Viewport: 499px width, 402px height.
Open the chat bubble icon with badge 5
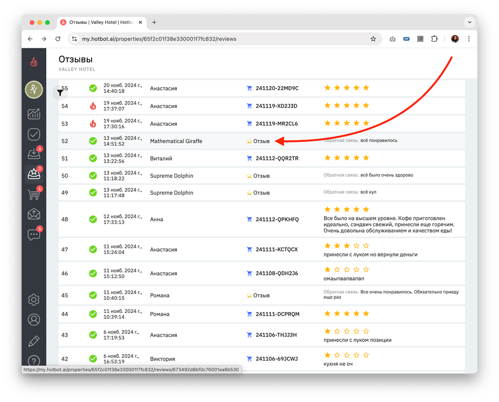click(x=34, y=235)
